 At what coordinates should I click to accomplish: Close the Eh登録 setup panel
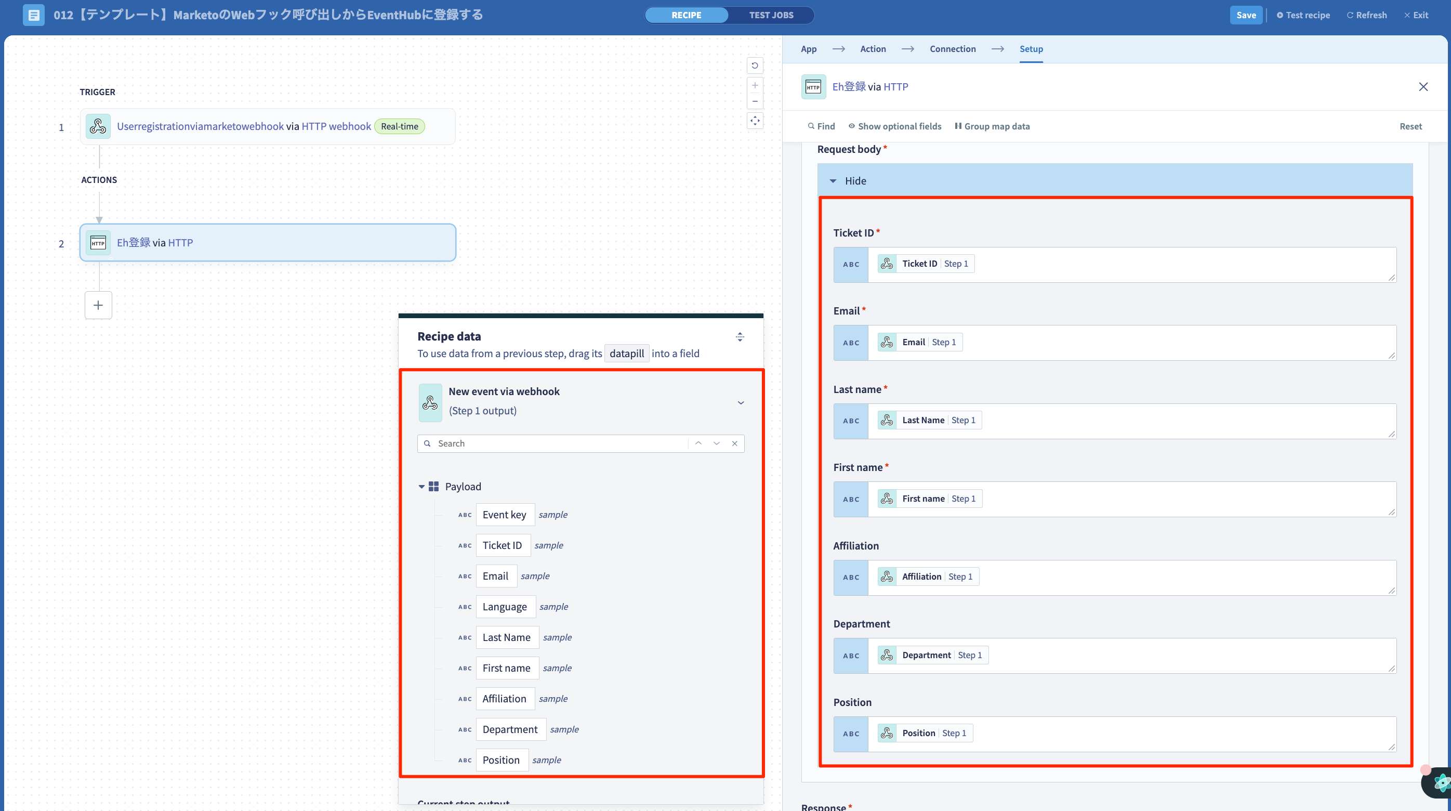click(1423, 87)
